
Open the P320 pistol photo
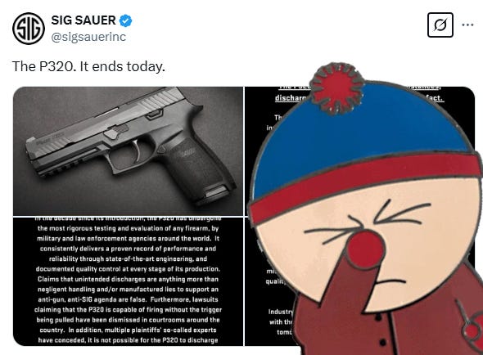click(x=128, y=151)
